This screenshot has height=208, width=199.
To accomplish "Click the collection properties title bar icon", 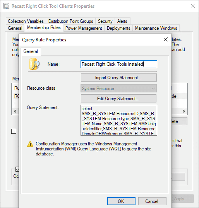I will 6,6.
